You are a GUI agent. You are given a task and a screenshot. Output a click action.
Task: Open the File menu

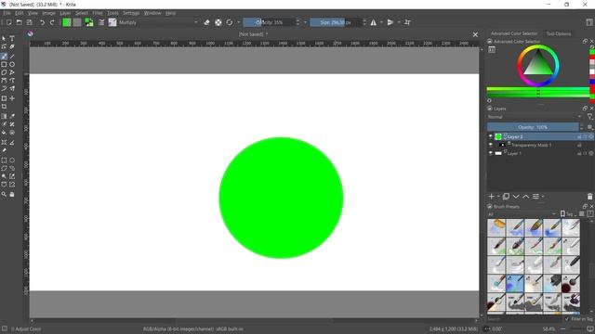pyautogui.click(x=7, y=13)
